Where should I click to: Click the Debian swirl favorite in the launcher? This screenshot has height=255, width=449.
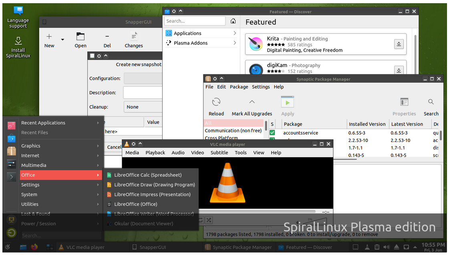click(12, 126)
